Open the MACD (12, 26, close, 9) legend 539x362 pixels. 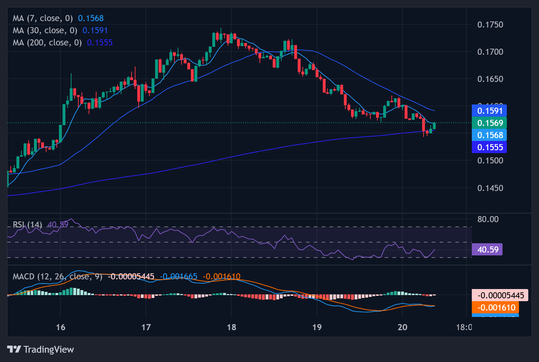57,277
